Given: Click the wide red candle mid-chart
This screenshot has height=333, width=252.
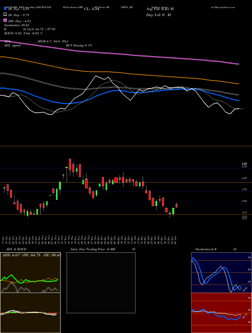Looking at the screenshot, I should (x=116, y=180).
